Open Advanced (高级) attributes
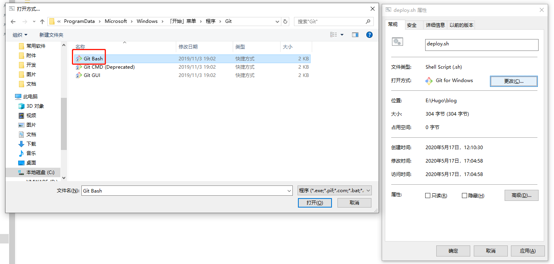The width and height of the screenshot is (554, 264). pyautogui.click(x=522, y=195)
